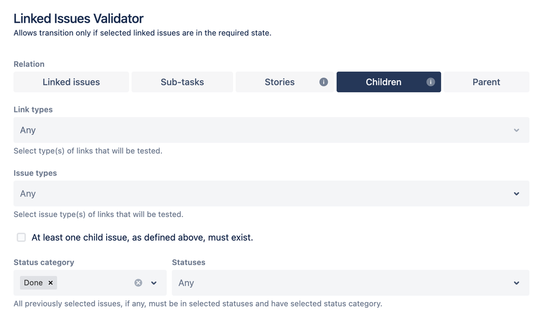Click the Link types chevron arrow
Viewport: 552px width, 327px height.
(517, 130)
